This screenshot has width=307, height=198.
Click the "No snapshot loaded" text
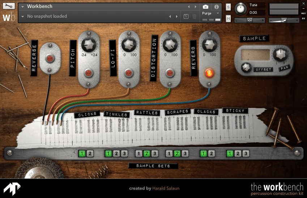point(47,16)
